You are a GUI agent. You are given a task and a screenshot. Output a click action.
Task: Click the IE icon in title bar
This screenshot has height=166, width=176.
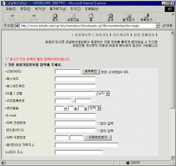point(4,3)
